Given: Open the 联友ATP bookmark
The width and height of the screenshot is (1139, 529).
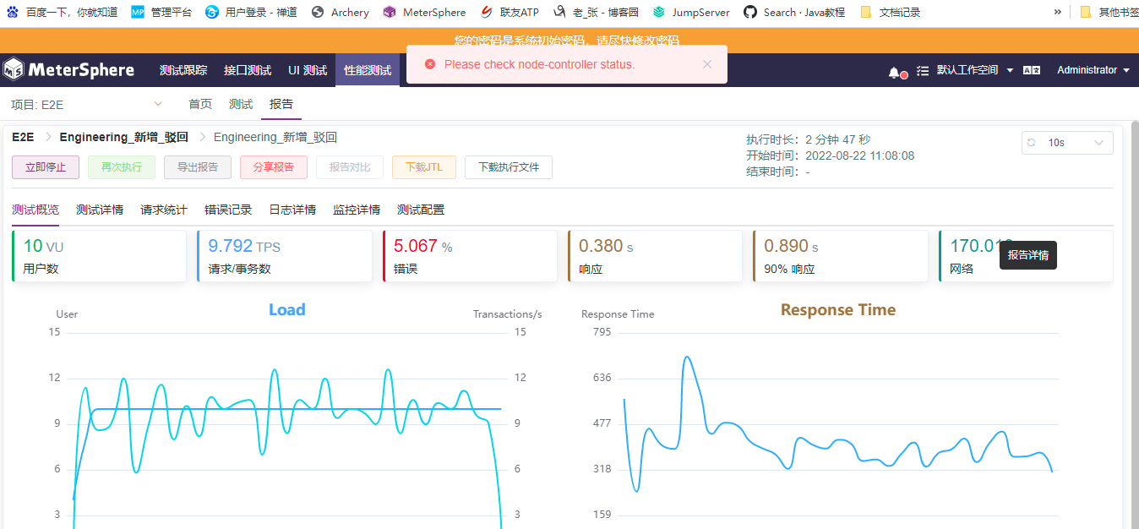Looking at the screenshot, I should tap(510, 12).
